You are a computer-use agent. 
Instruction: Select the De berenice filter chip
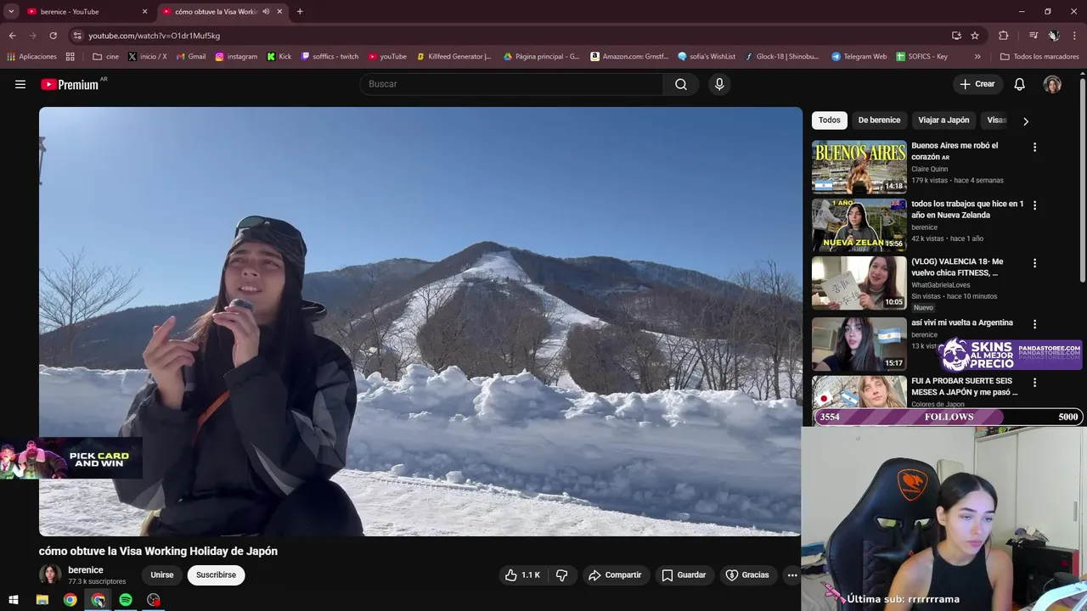coord(879,121)
